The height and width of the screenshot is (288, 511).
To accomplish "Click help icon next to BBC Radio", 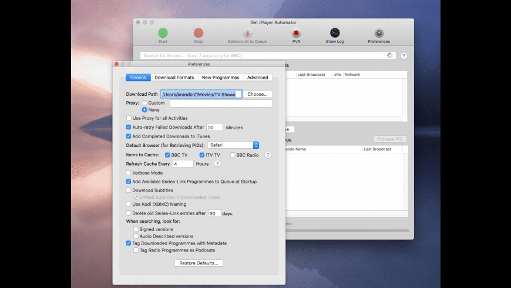I will point(268,155).
